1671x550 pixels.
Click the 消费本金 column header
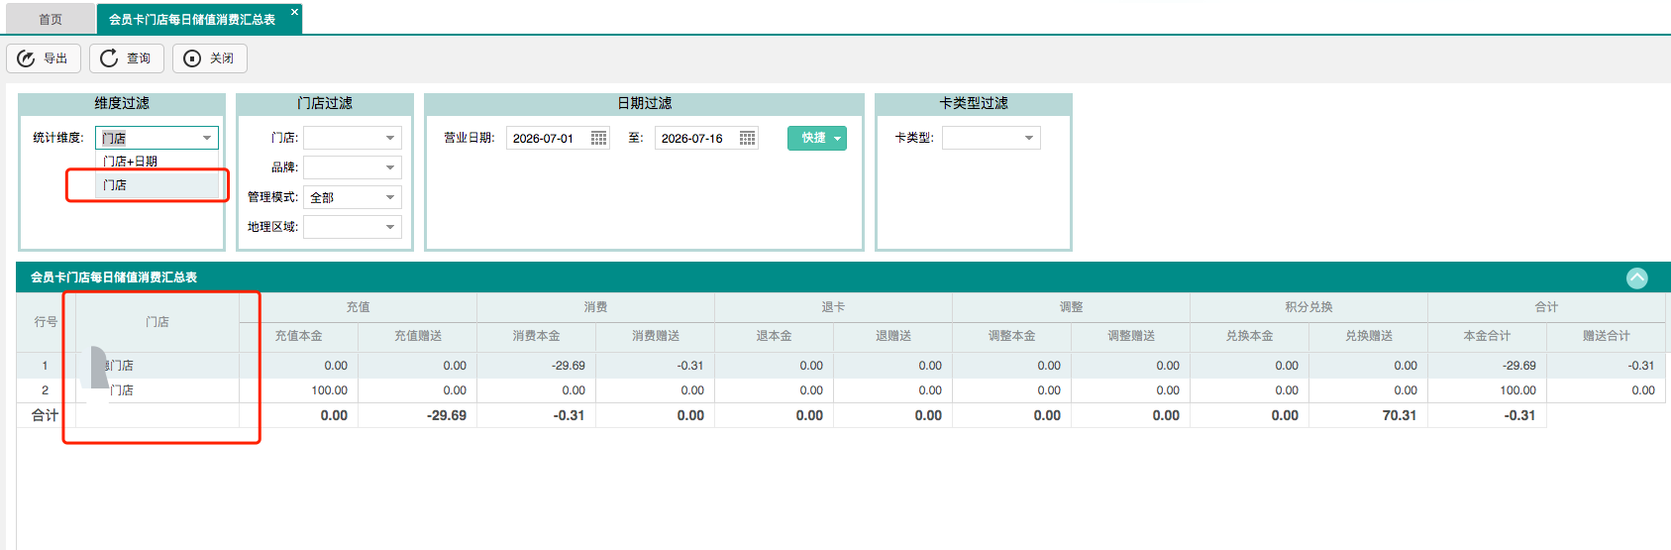(536, 336)
